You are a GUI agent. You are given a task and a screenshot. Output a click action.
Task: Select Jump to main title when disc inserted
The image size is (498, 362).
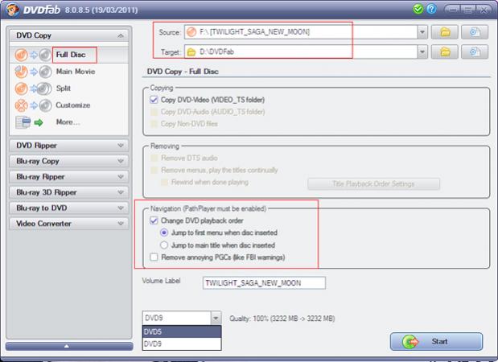[x=164, y=245]
